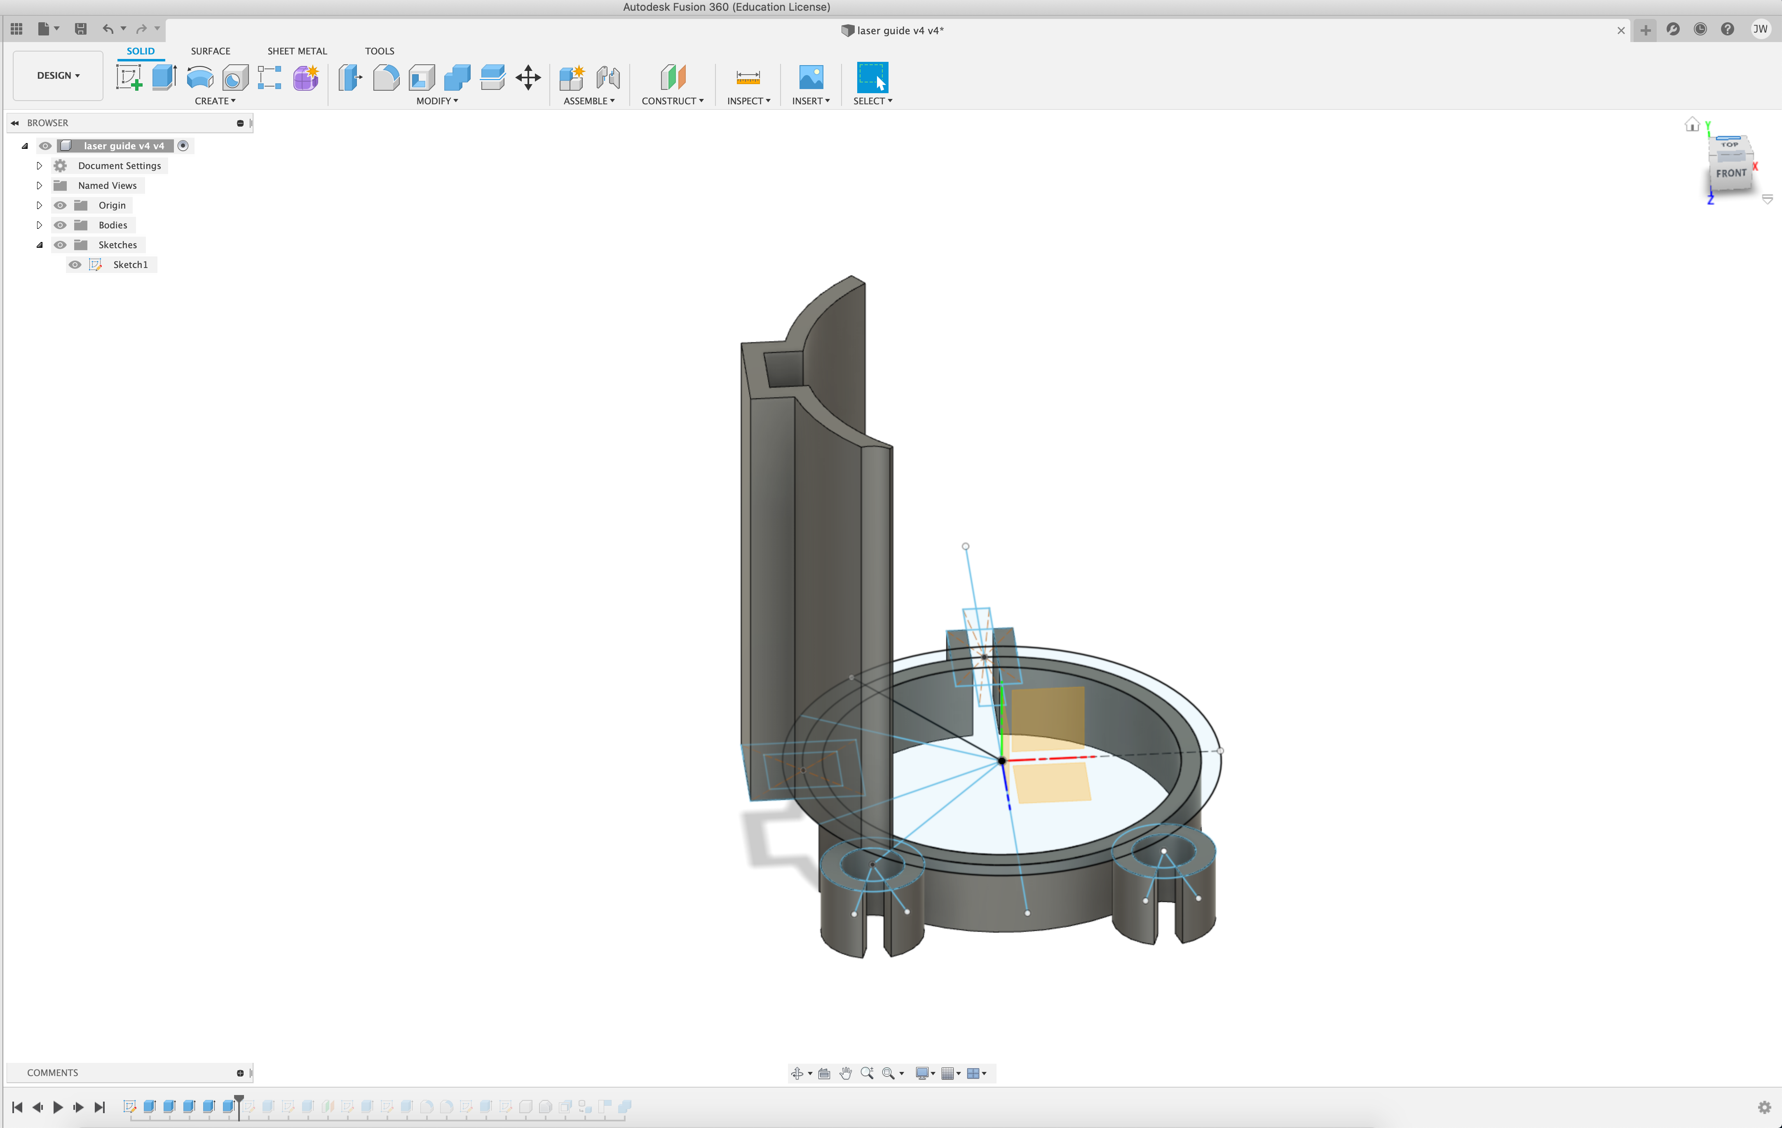Image resolution: width=1782 pixels, height=1128 pixels.
Task: Open the Design workspace dropdown
Action: click(x=58, y=75)
